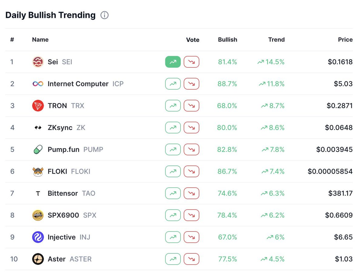Sort by the Price column header

(345, 40)
